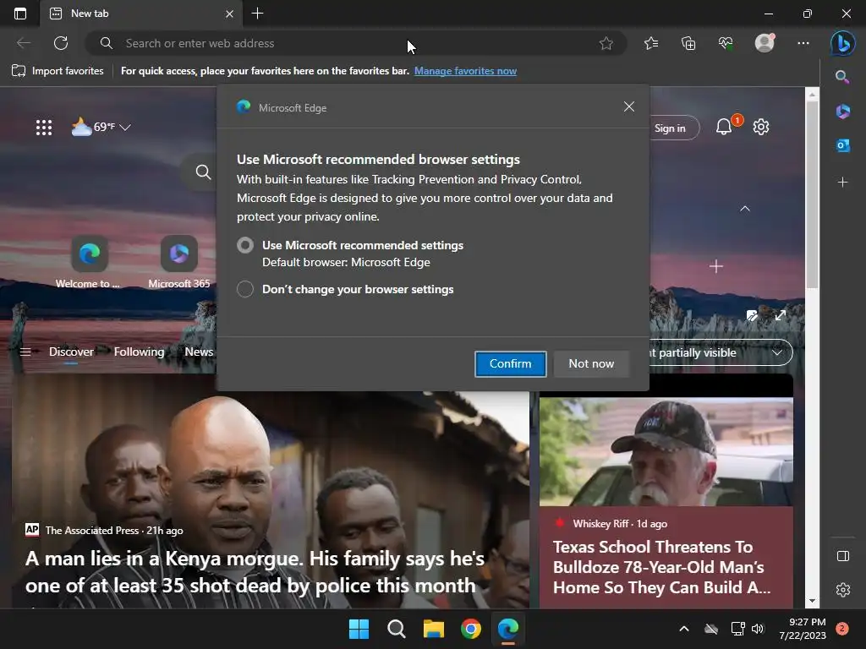Open Collections in the toolbar
The height and width of the screenshot is (649, 866).
tap(688, 43)
